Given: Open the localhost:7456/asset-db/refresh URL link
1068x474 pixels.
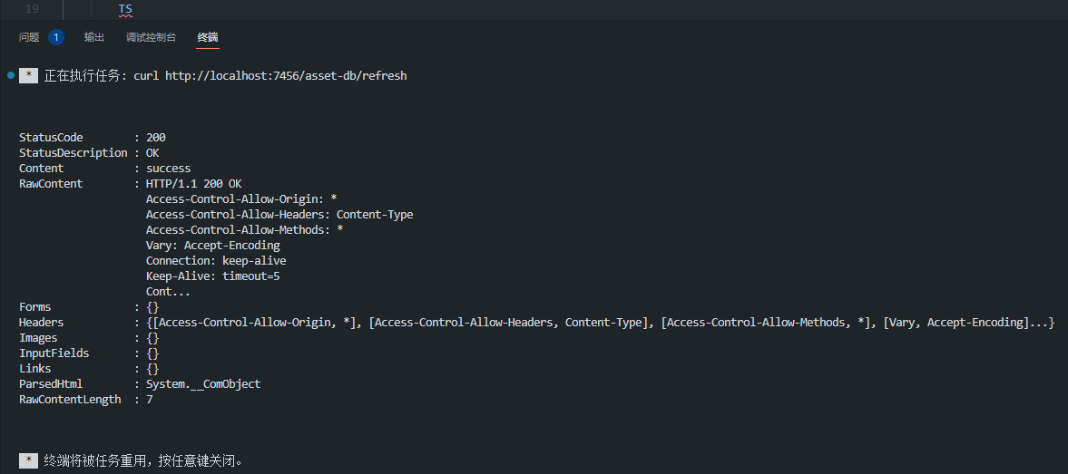Looking at the screenshot, I should point(286,76).
